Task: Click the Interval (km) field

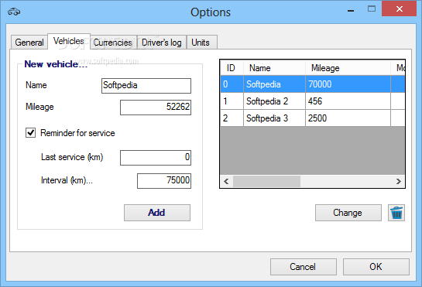Action: (x=164, y=181)
